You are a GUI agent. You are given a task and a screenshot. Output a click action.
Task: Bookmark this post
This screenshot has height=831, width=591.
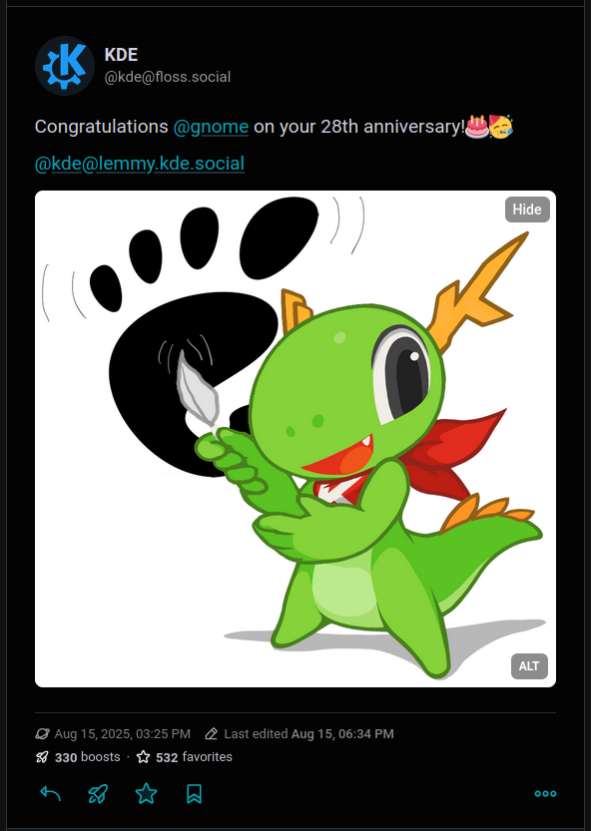coord(194,794)
